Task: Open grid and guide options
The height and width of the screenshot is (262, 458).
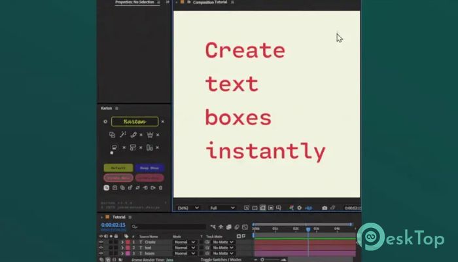Action: tap(279, 208)
